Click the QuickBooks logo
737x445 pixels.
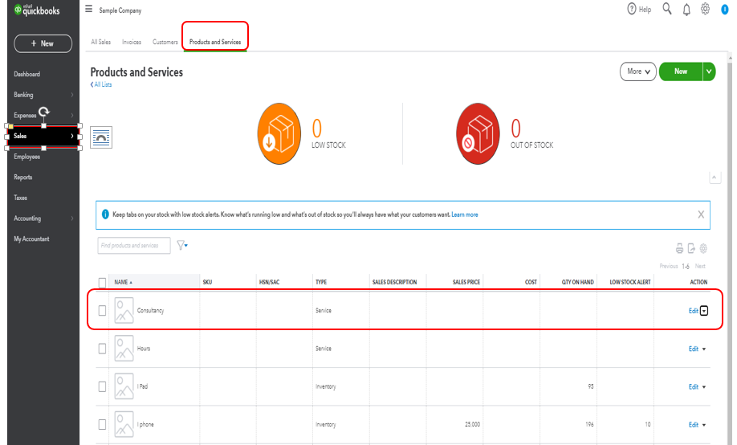click(37, 10)
